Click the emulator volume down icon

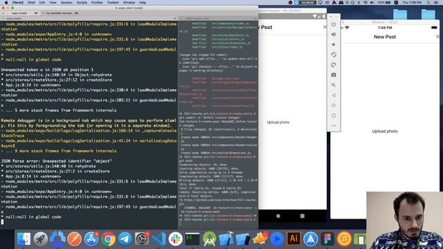[x=334, y=44]
